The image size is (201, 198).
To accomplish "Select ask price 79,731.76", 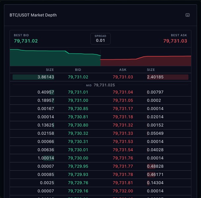I will [x=123, y=158].
